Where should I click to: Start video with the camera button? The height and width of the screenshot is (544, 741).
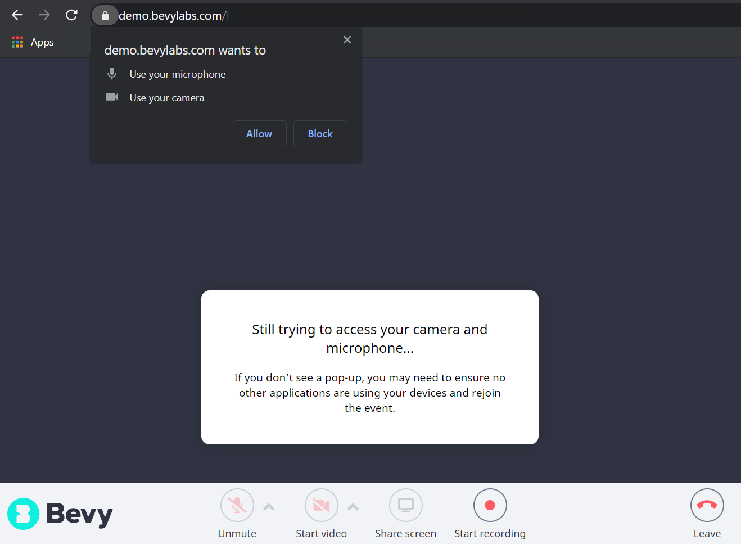322,505
